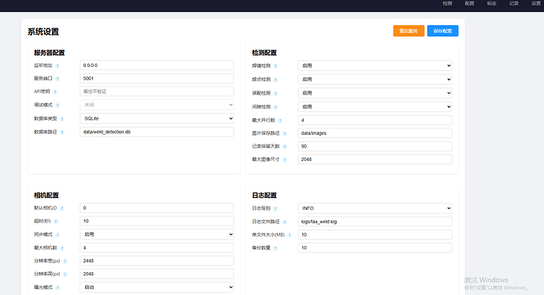Click help icon beside 分辨率高(px)
This screenshot has height=295, width=544.
(x=65, y=274)
